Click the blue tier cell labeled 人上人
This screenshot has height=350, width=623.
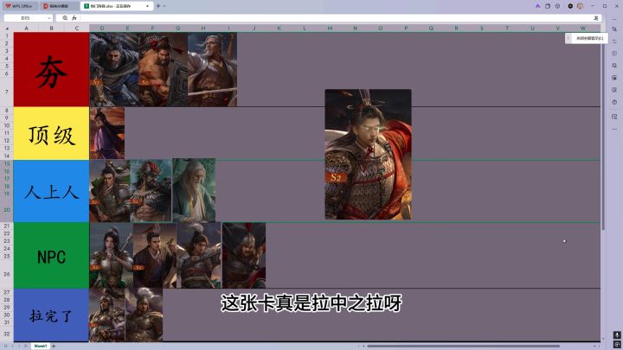[x=51, y=191]
